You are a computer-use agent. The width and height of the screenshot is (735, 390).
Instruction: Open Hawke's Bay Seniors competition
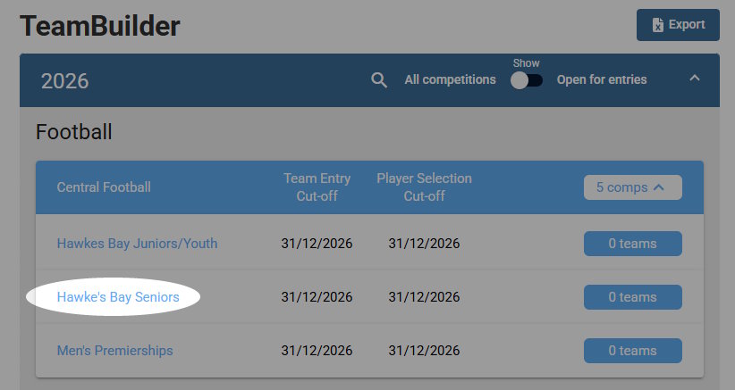[118, 297]
